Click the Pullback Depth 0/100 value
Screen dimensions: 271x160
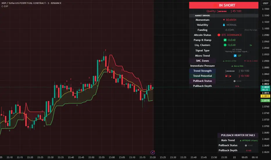pos(249,151)
